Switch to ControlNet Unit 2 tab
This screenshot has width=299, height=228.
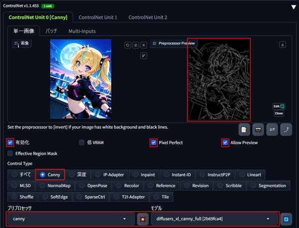pos(148,17)
